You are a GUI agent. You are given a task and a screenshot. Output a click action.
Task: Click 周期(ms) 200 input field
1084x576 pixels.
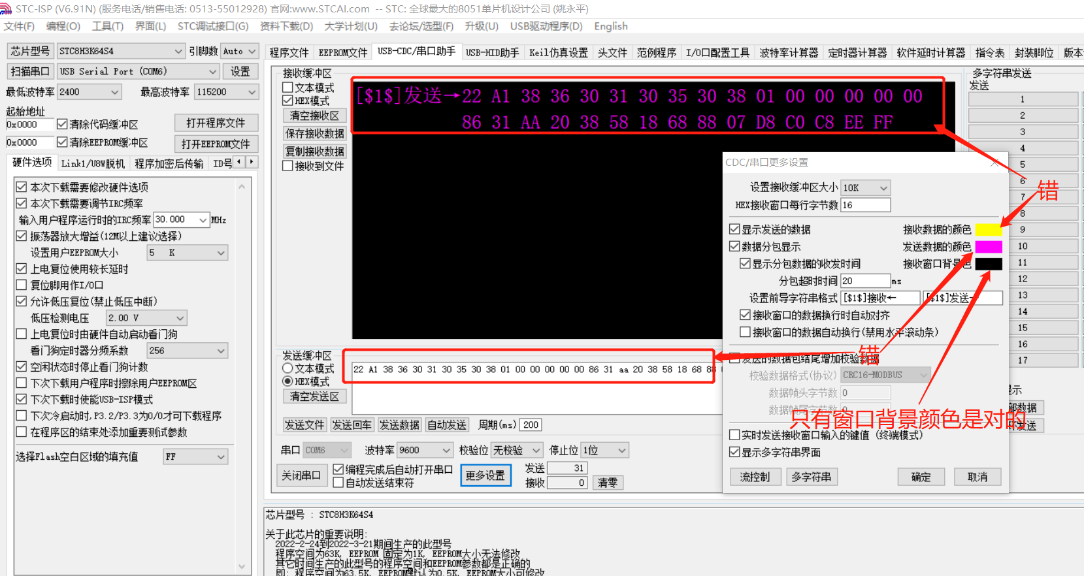click(531, 424)
